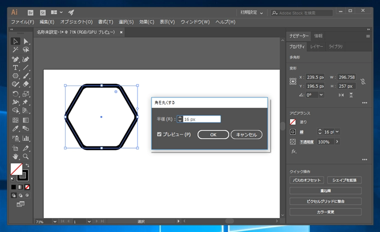Open the 71% zoom level dropdown
This screenshot has width=380, height=232.
point(55,221)
